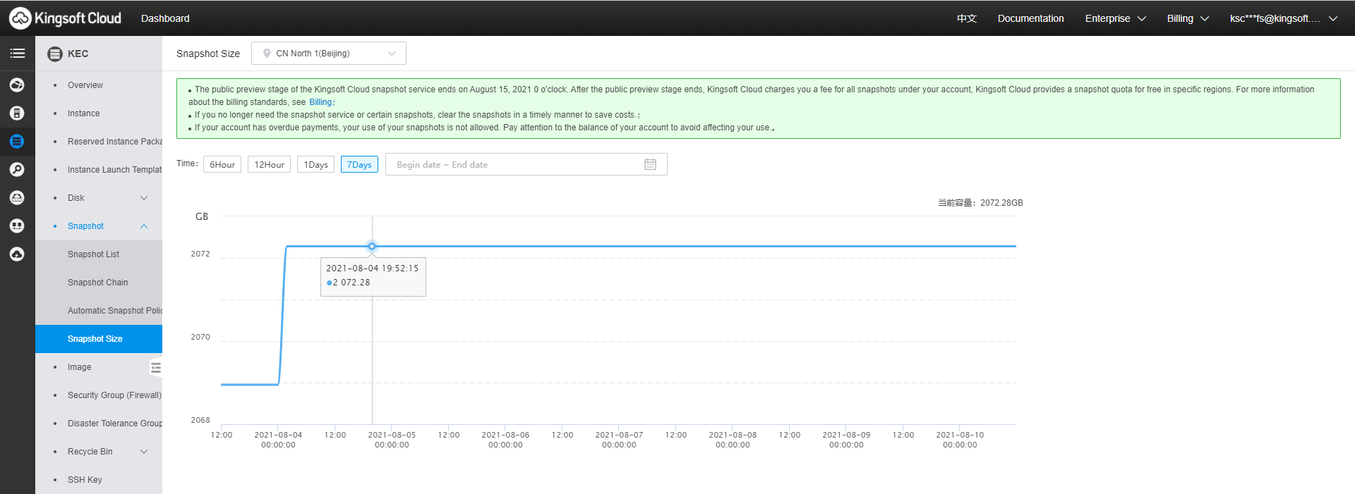
Task: Click the magnifier service icon in the left rail
Action: 18,169
